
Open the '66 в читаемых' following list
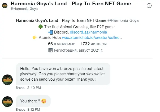(x=62, y=44)
